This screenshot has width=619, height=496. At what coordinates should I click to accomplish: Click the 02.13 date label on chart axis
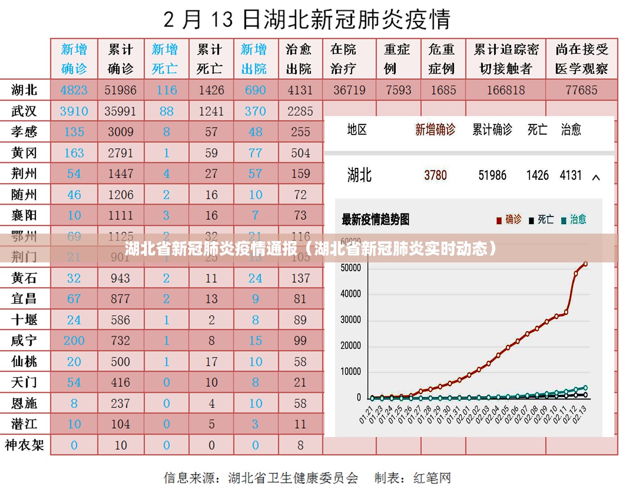click(x=579, y=414)
